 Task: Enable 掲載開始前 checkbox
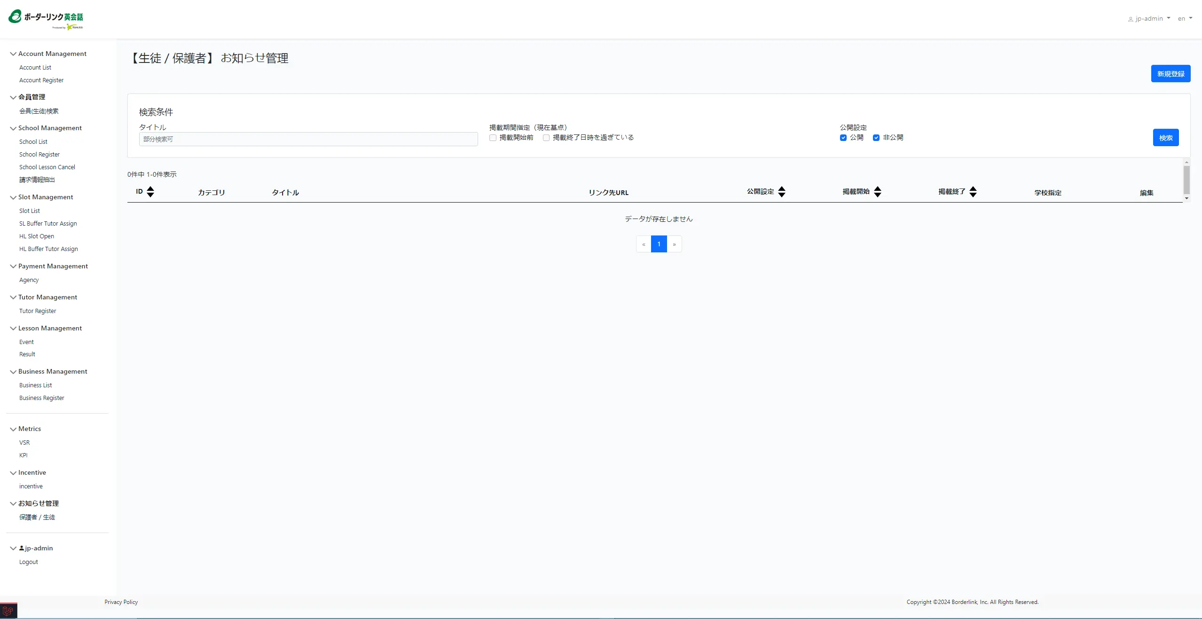pos(493,138)
